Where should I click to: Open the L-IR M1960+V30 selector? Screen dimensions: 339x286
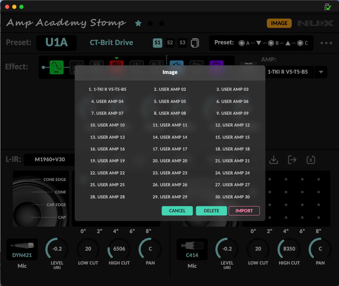49,159
